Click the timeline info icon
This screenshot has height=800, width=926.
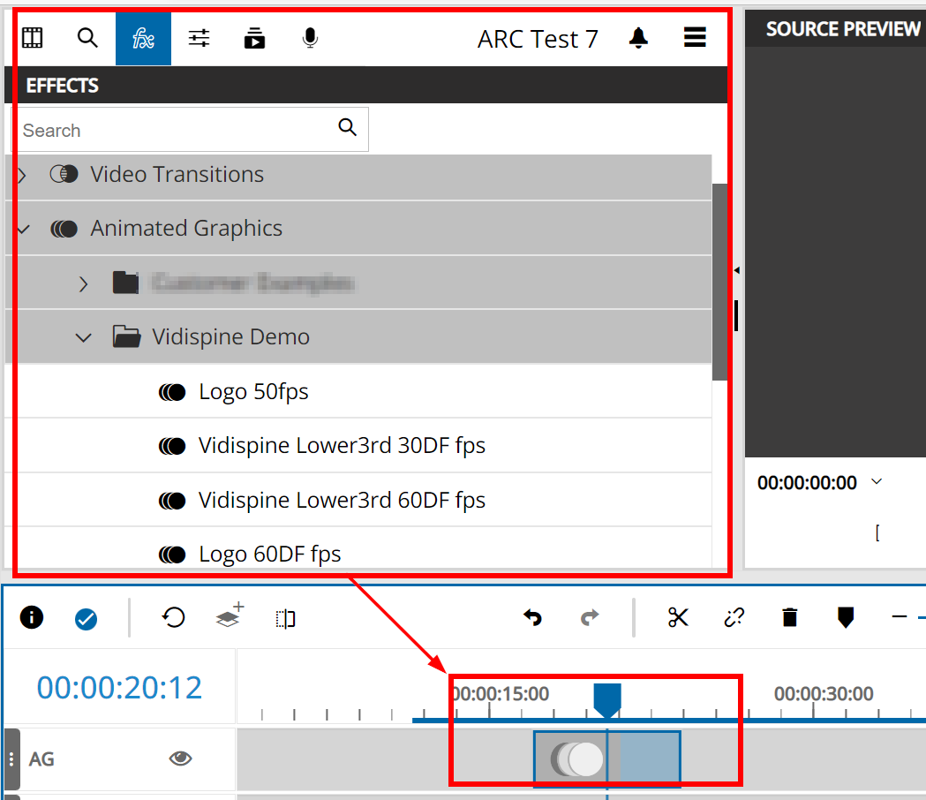[32, 617]
